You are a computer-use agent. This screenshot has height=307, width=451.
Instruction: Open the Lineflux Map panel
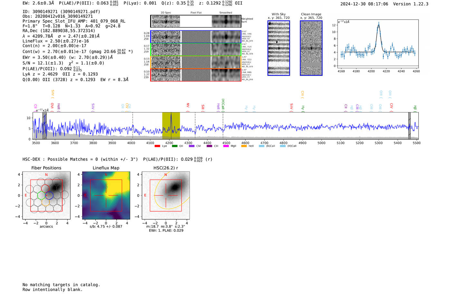(106, 196)
